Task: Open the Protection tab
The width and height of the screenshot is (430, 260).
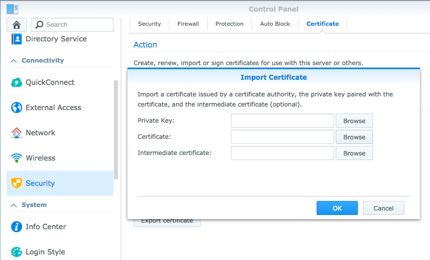Action: [x=229, y=24]
